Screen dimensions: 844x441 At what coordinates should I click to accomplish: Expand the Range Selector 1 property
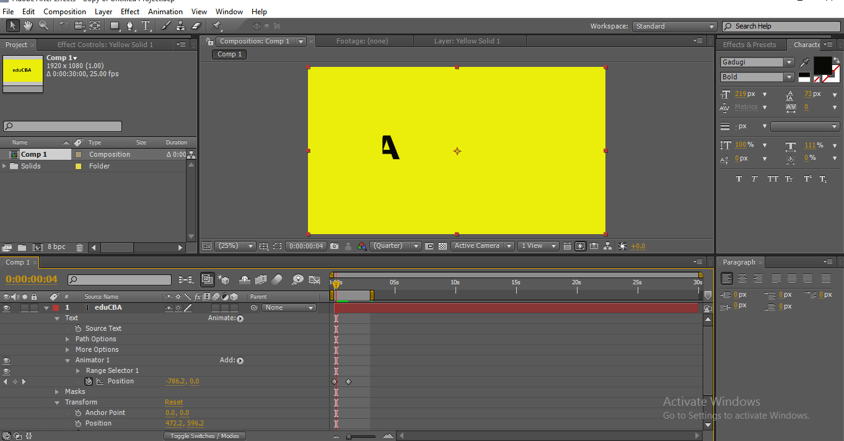(78, 371)
